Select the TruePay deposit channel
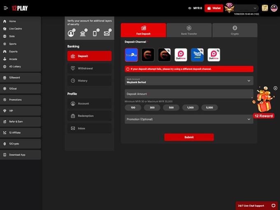This screenshot has width=280, height=210. 131,55
